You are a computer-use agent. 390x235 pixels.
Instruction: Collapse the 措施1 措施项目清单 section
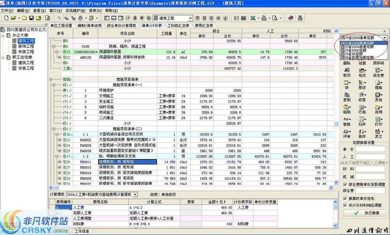click(x=51, y=79)
